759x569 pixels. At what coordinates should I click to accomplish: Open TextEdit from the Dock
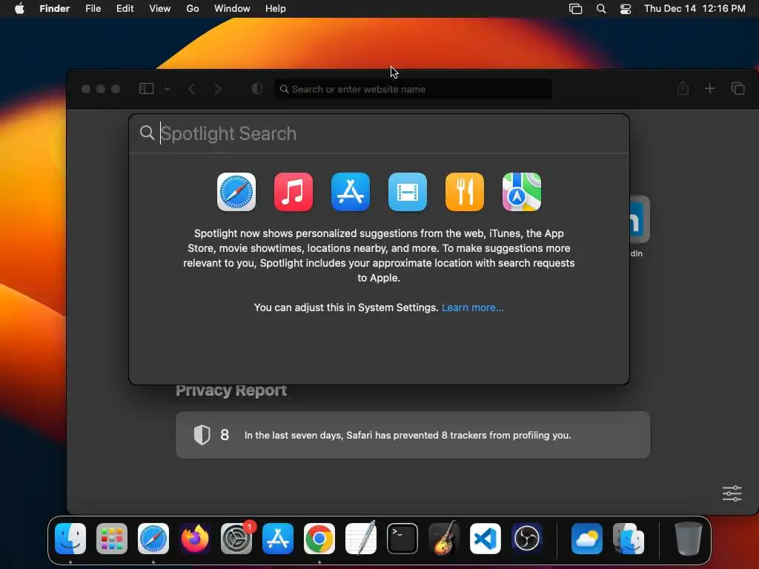(x=361, y=539)
